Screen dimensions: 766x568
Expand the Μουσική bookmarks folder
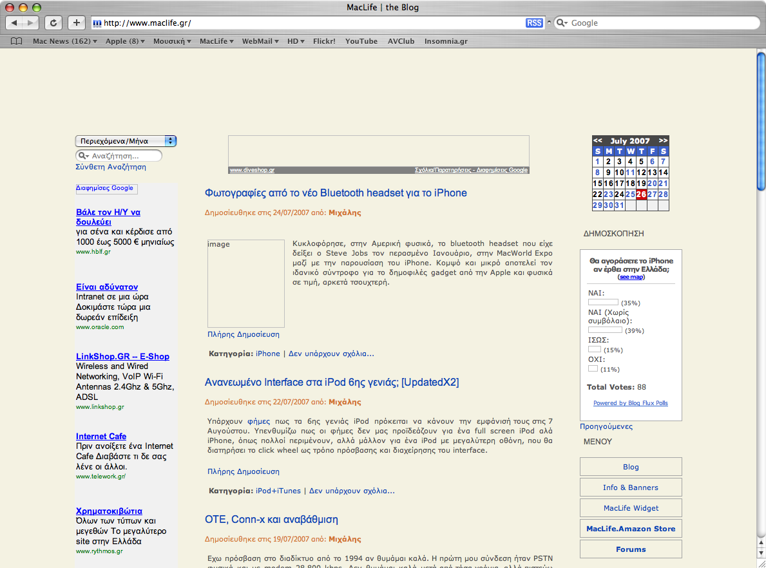coord(172,41)
